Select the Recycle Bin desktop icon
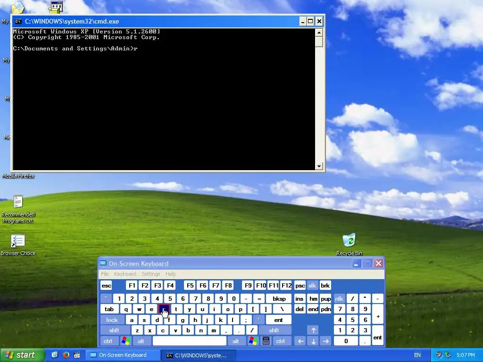 point(349,245)
